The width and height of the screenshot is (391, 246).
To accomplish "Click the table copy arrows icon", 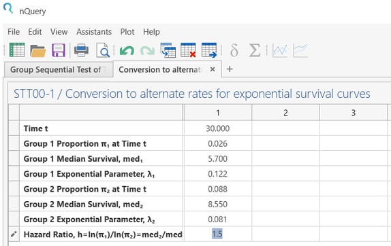I will click(x=168, y=50).
